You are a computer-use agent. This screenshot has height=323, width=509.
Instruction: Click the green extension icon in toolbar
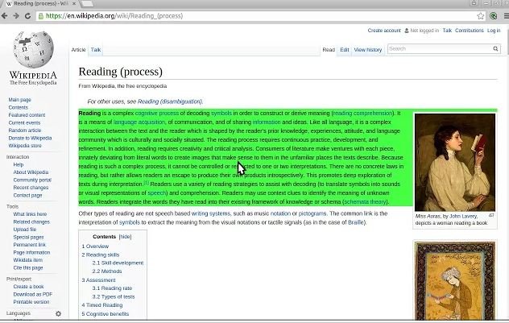point(494,16)
